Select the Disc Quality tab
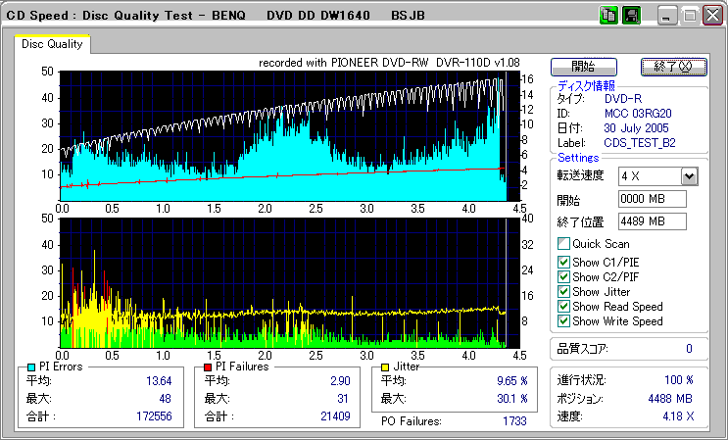This screenshot has height=440, width=728. pyautogui.click(x=53, y=44)
